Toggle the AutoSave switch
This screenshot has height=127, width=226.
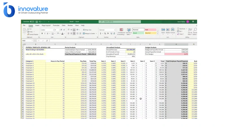[32, 22]
